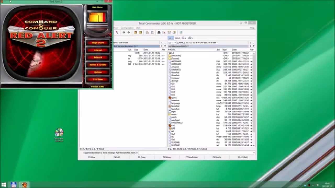The image size is (335, 188).
Task: Click the unpack files icon in toolbar
Action: coord(141,32)
